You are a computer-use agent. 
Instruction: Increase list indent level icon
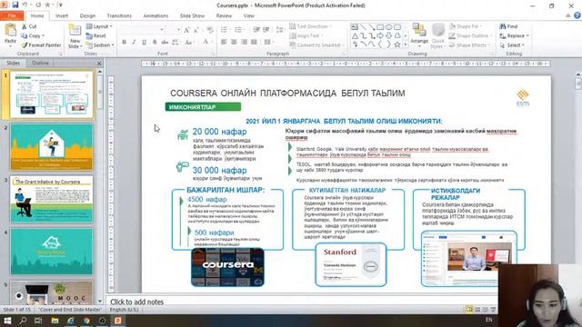[266, 30]
